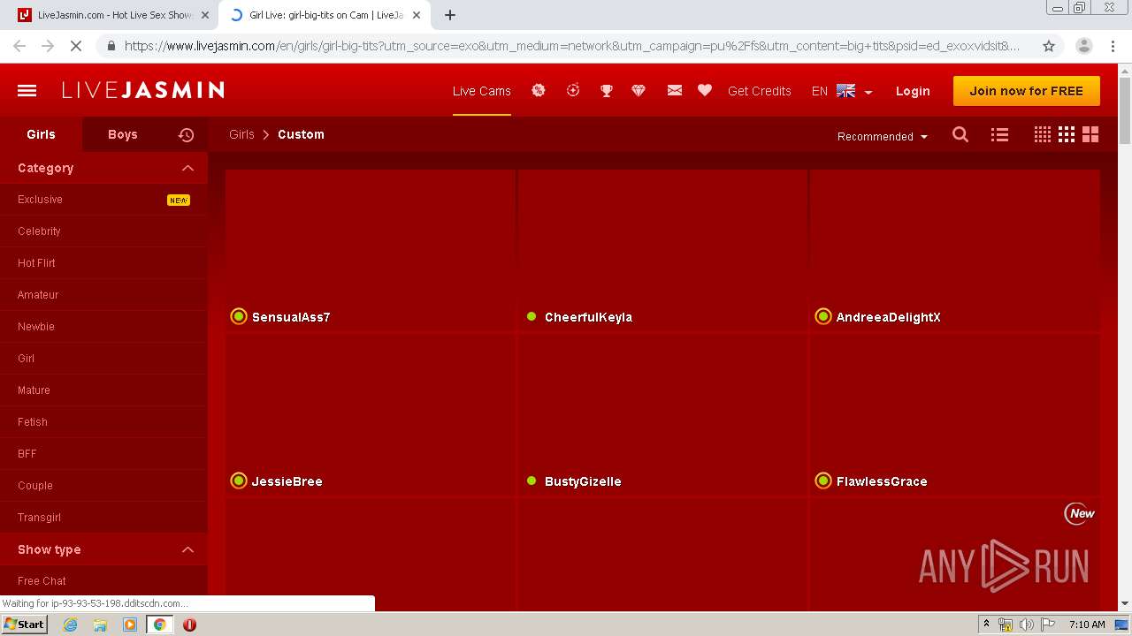Click the volume tray icon
The width and height of the screenshot is (1132, 636).
1026,625
